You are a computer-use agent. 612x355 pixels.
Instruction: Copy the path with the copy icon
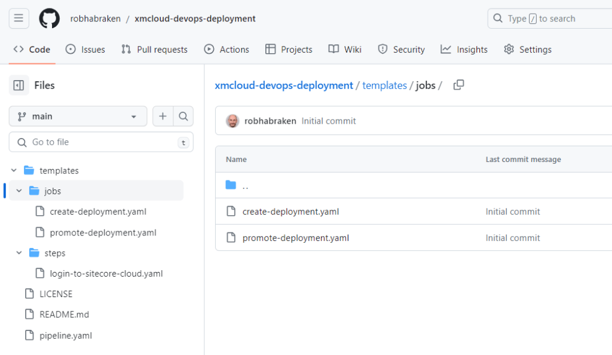(458, 85)
